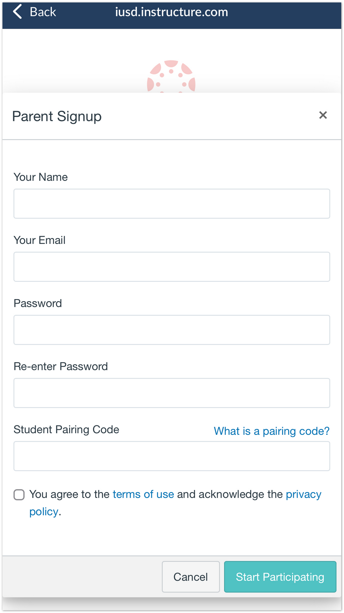Click the 'Your Email' field label

(39, 240)
